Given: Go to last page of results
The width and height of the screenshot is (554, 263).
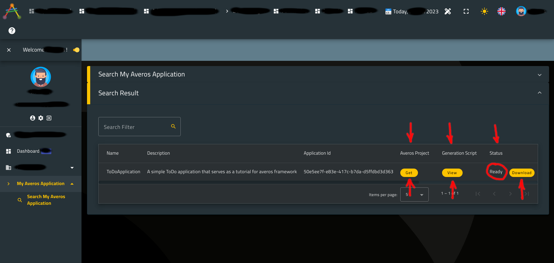Looking at the screenshot, I should tap(527, 194).
